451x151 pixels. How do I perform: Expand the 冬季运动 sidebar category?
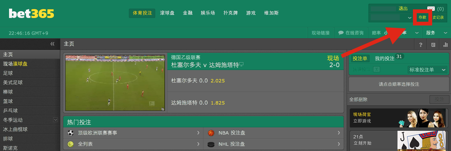click(56, 120)
